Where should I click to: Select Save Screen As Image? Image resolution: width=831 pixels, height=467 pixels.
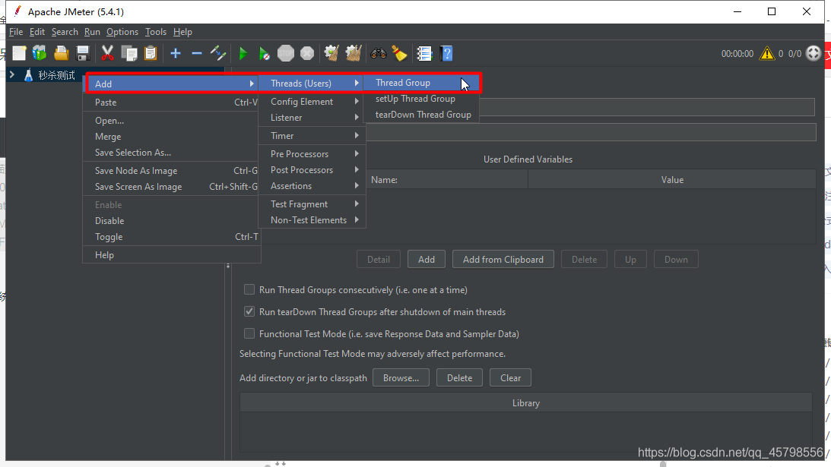pos(172,186)
